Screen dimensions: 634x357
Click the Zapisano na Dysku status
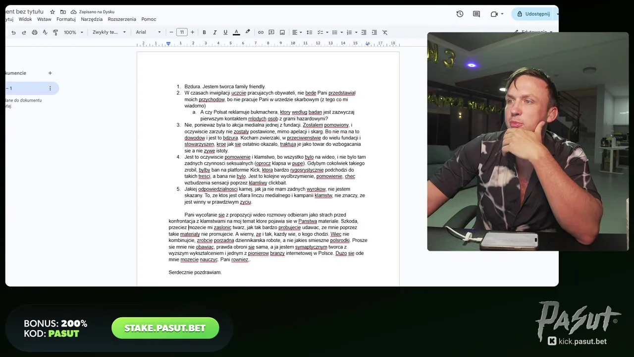(x=96, y=11)
